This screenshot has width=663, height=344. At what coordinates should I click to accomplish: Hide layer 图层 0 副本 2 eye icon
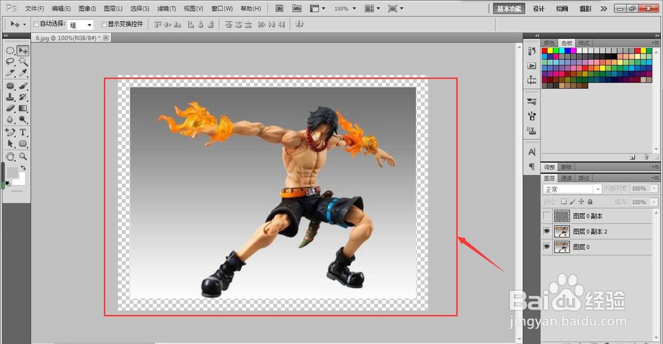tap(547, 232)
